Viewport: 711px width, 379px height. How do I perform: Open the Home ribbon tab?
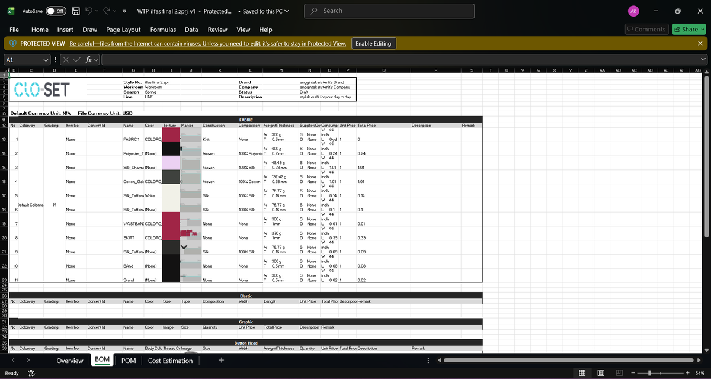(40, 30)
